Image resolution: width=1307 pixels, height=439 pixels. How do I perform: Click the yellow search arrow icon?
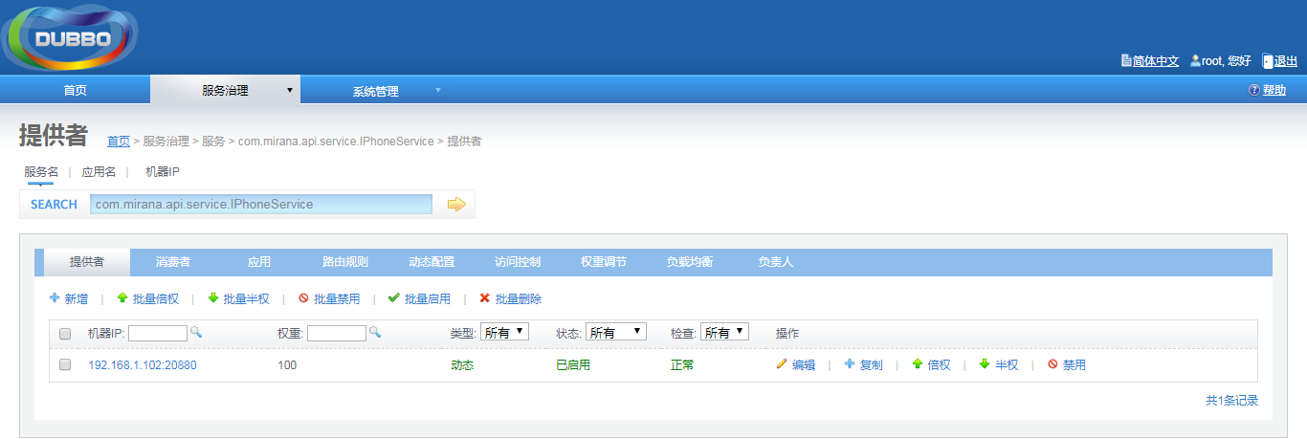[x=456, y=204]
